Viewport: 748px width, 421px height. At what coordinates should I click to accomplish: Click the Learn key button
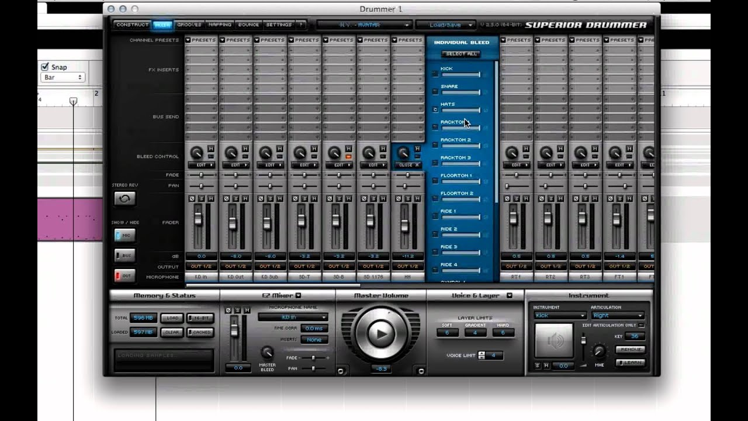pos(630,363)
